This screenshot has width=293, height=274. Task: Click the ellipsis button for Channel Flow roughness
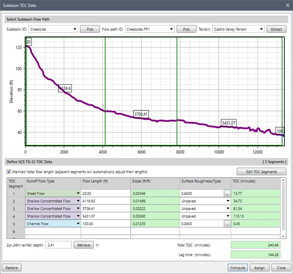[x=227, y=224]
